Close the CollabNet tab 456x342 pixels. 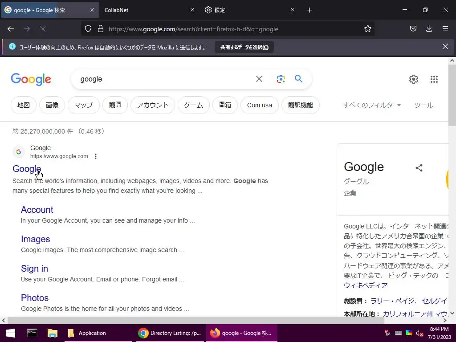click(x=192, y=10)
